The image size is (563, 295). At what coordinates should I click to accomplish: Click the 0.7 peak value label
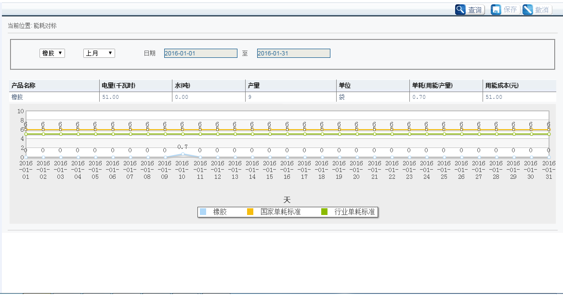[183, 147]
